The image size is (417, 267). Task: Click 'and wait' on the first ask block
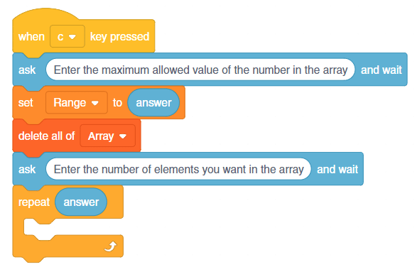381,70
